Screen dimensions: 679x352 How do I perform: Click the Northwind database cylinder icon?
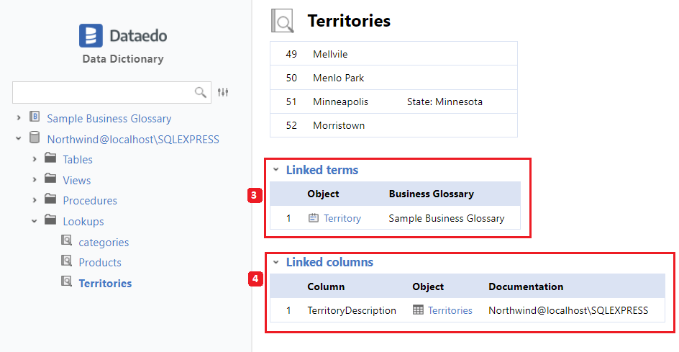(x=35, y=138)
